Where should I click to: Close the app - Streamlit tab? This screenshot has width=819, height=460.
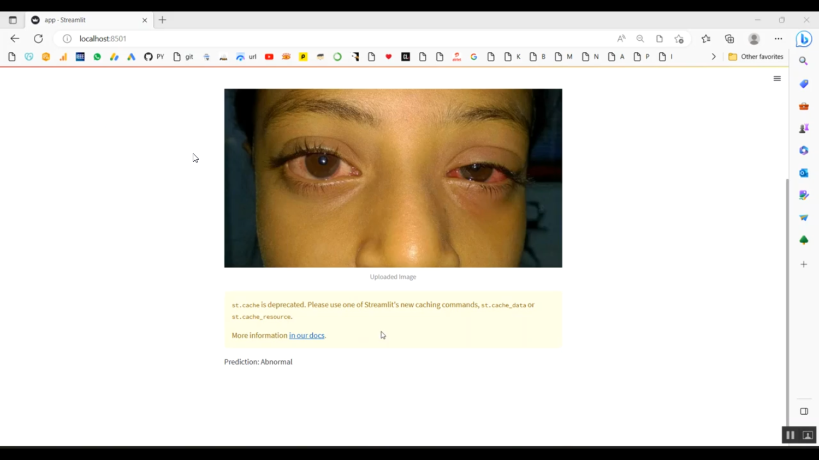click(x=145, y=20)
